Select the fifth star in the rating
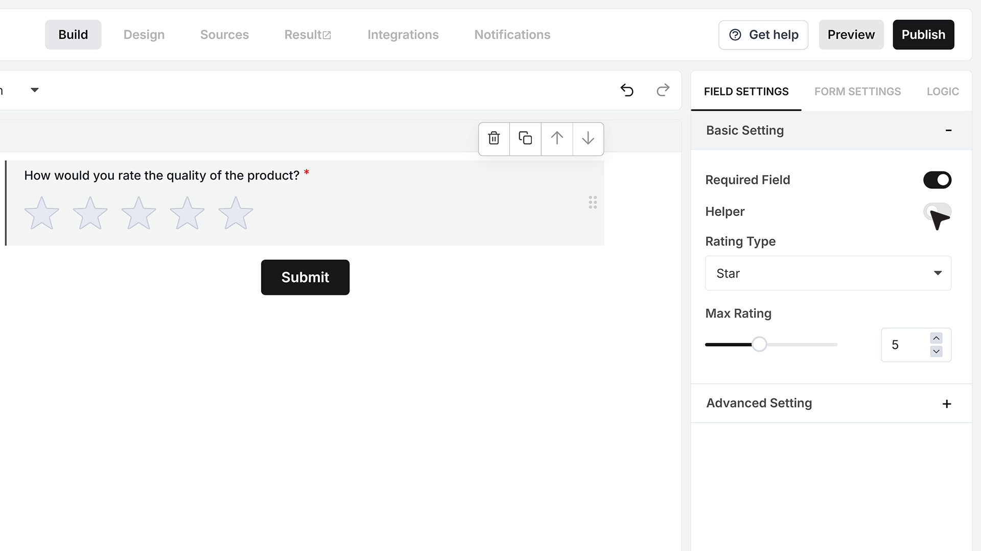Screen dimensions: 981x551 (236, 213)
